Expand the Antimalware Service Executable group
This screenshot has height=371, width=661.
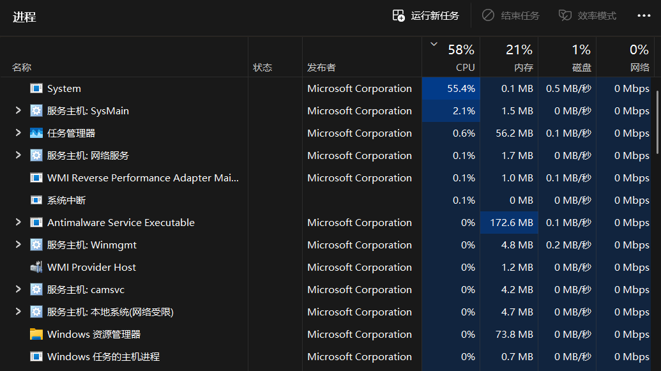click(x=18, y=222)
